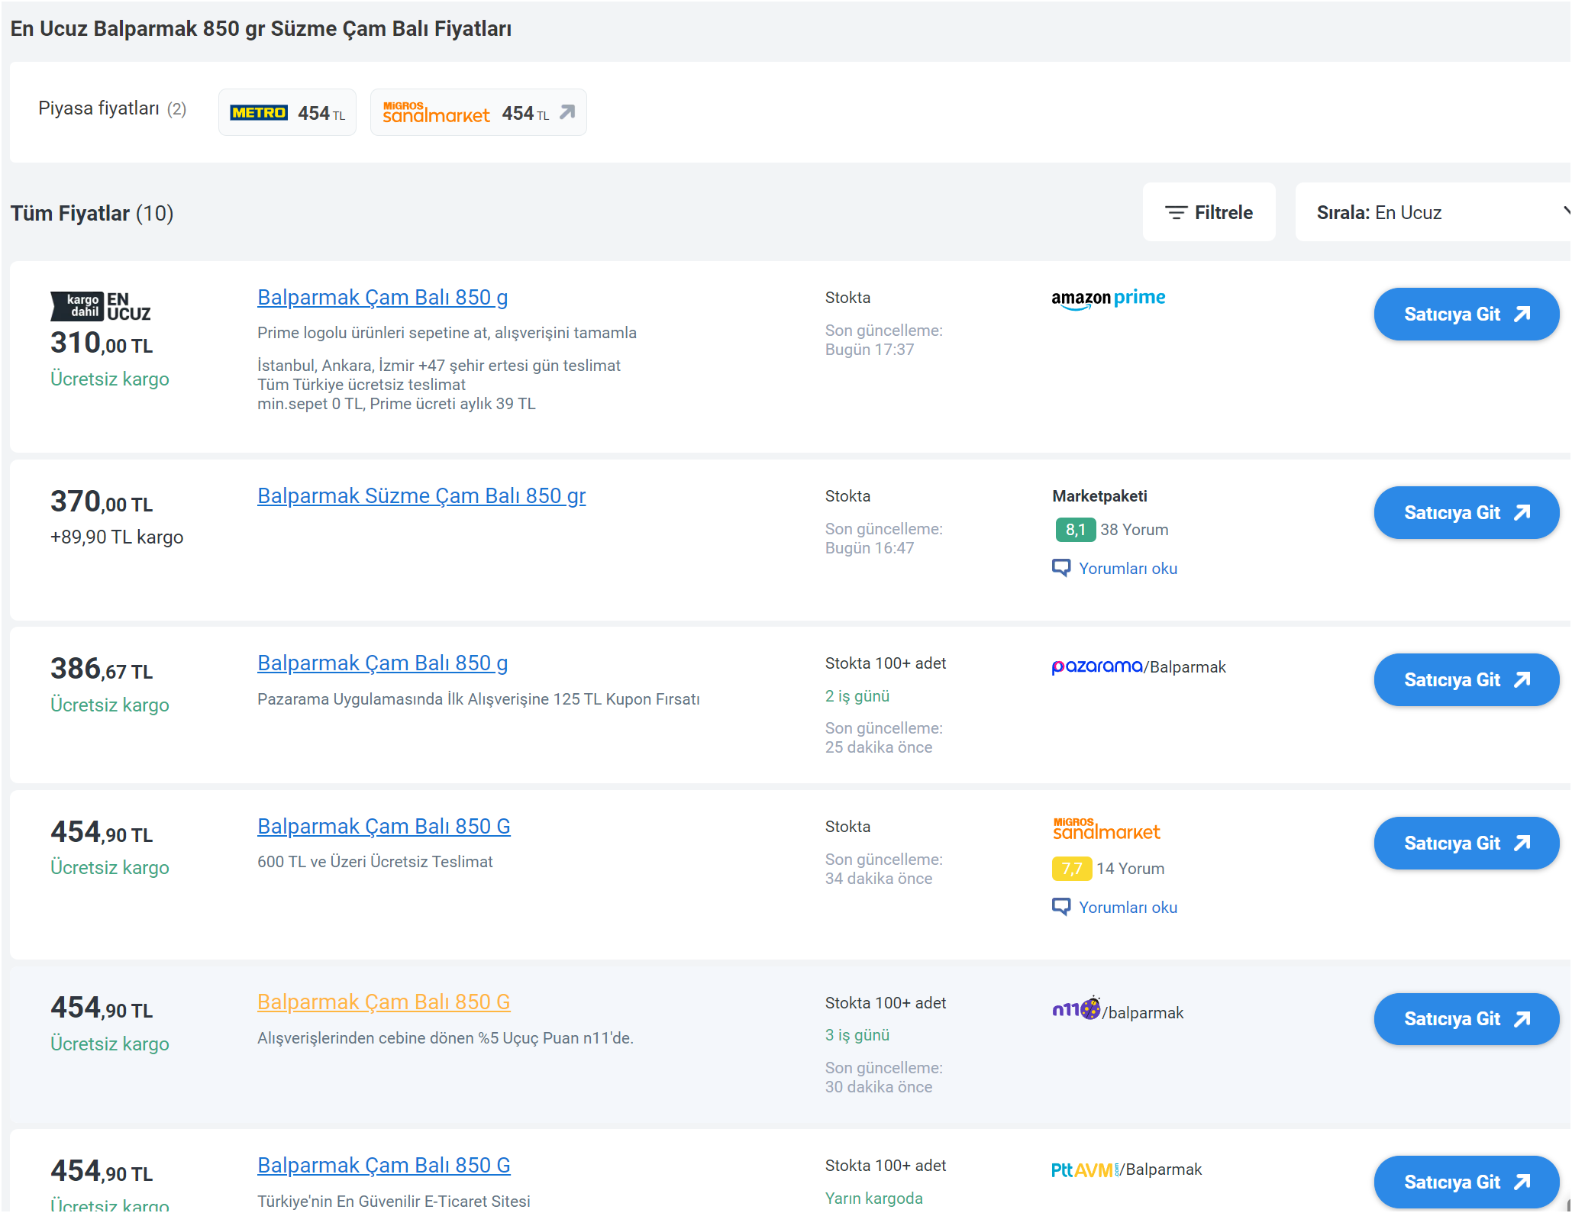Click the '2 iş günü' delivery text
1572x1213 pixels.
857,695
